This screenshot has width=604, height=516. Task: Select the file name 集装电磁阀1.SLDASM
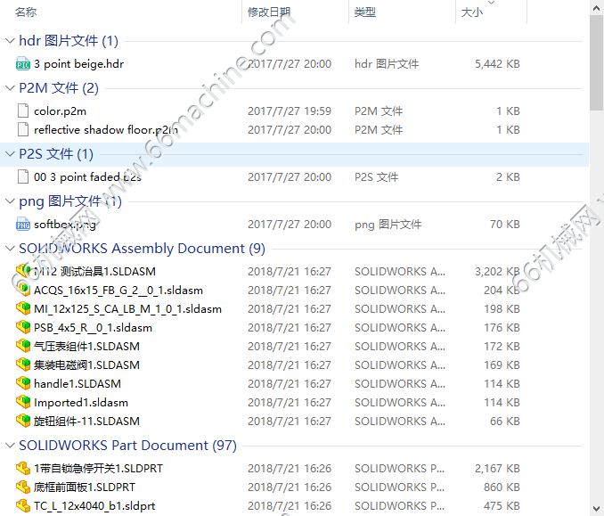[x=86, y=364]
